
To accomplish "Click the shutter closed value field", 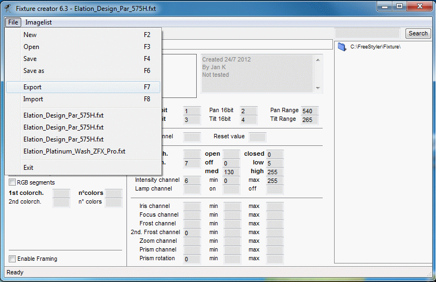I will click(x=275, y=154).
